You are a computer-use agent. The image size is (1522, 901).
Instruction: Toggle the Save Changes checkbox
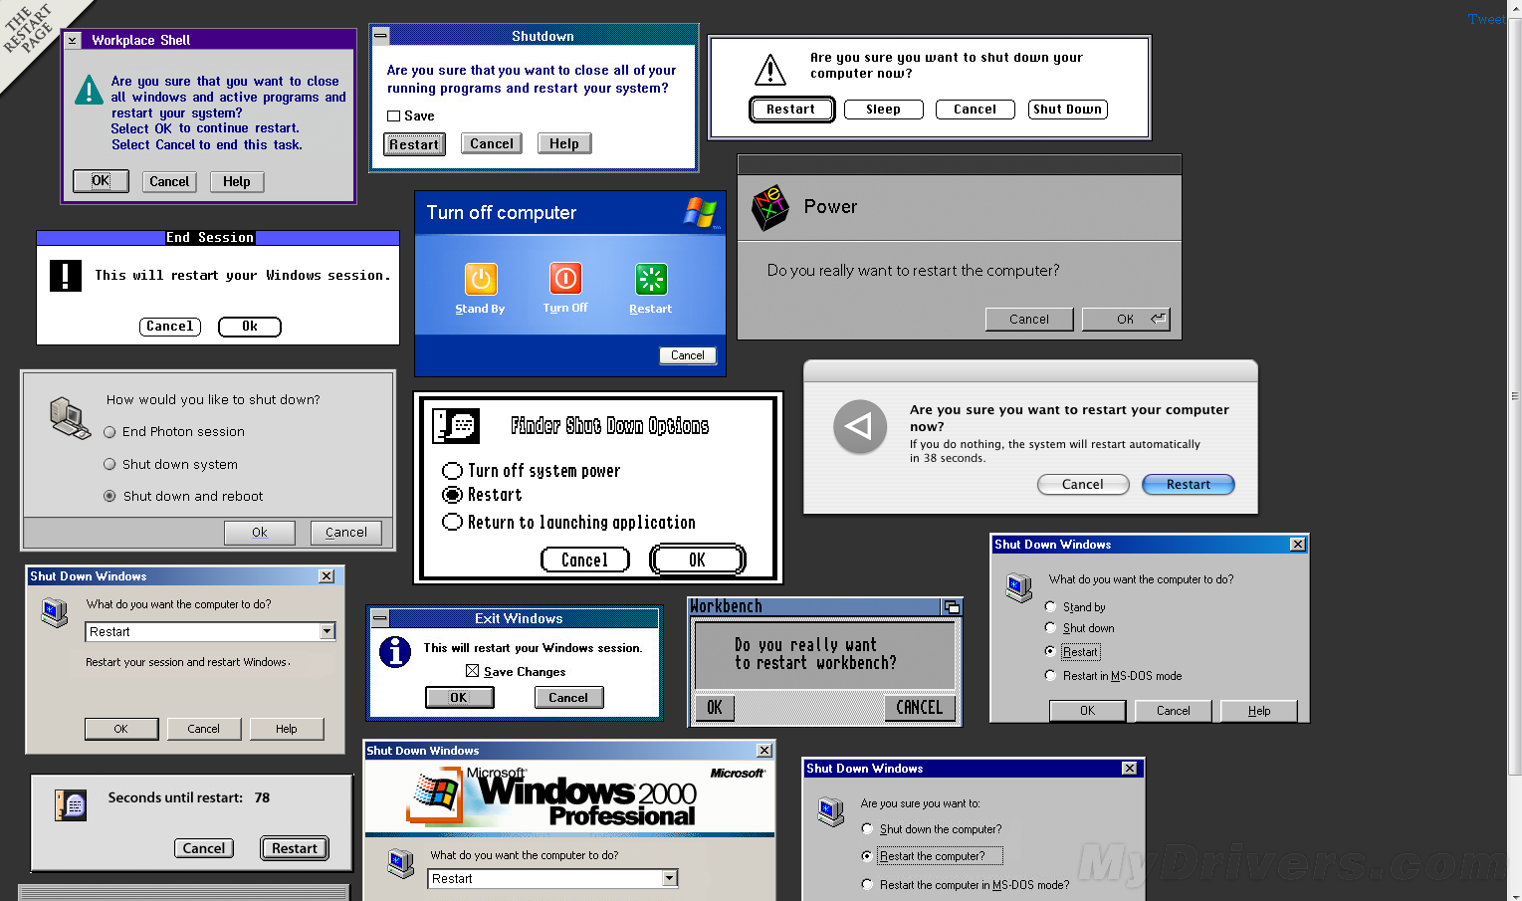(x=473, y=671)
